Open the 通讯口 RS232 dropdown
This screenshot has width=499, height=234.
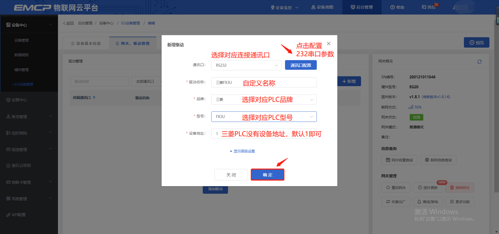coord(246,65)
